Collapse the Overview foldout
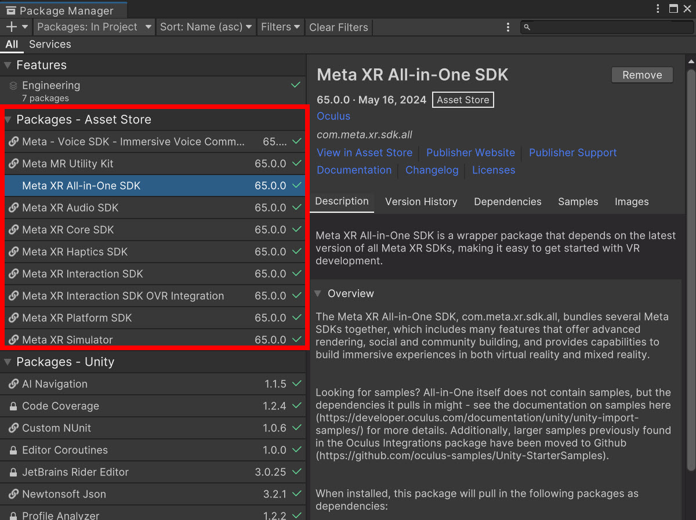 tap(318, 293)
